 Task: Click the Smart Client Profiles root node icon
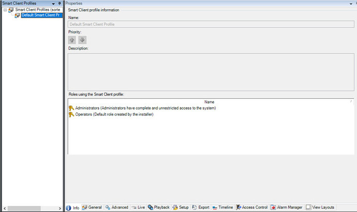point(11,10)
